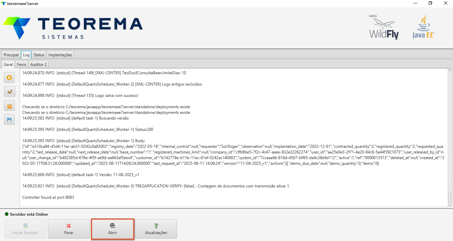The height and width of the screenshot is (241, 453).
Task: Click the 'Controller found at port 8083' line
Action: 48,197
